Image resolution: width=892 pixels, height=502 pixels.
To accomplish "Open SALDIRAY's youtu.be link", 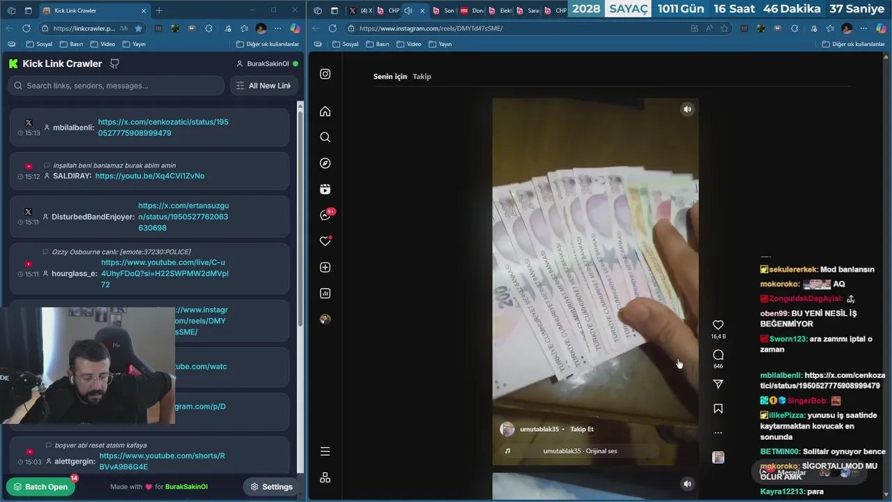I will click(x=150, y=176).
